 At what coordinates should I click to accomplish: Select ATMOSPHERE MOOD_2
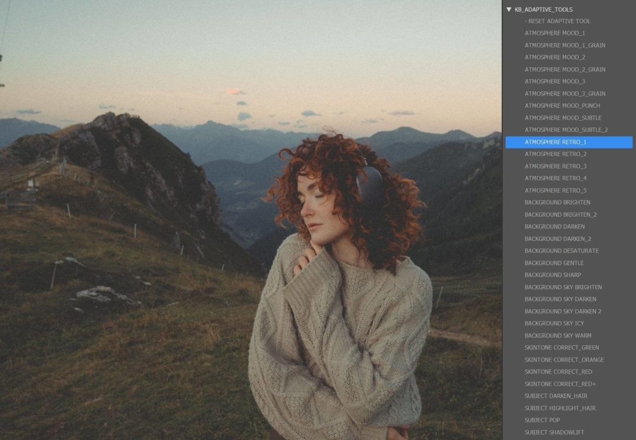pyautogui.click(x=557, y=57)
